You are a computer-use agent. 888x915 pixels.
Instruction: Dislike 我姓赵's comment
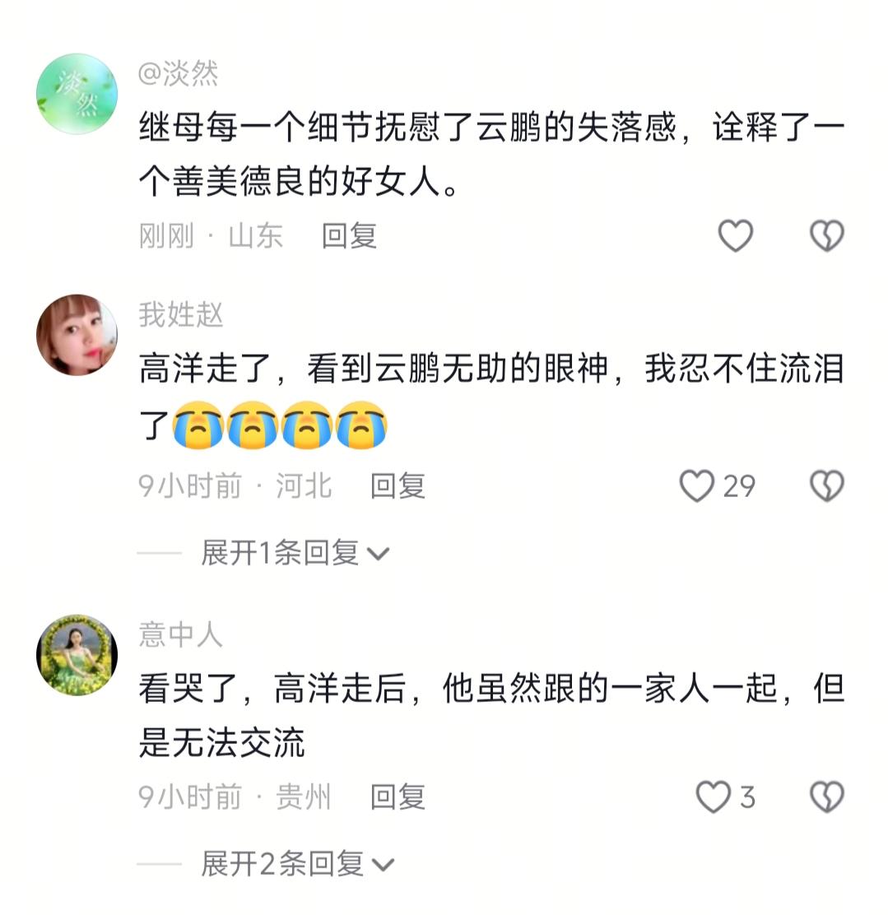click(x=827, y=486)
